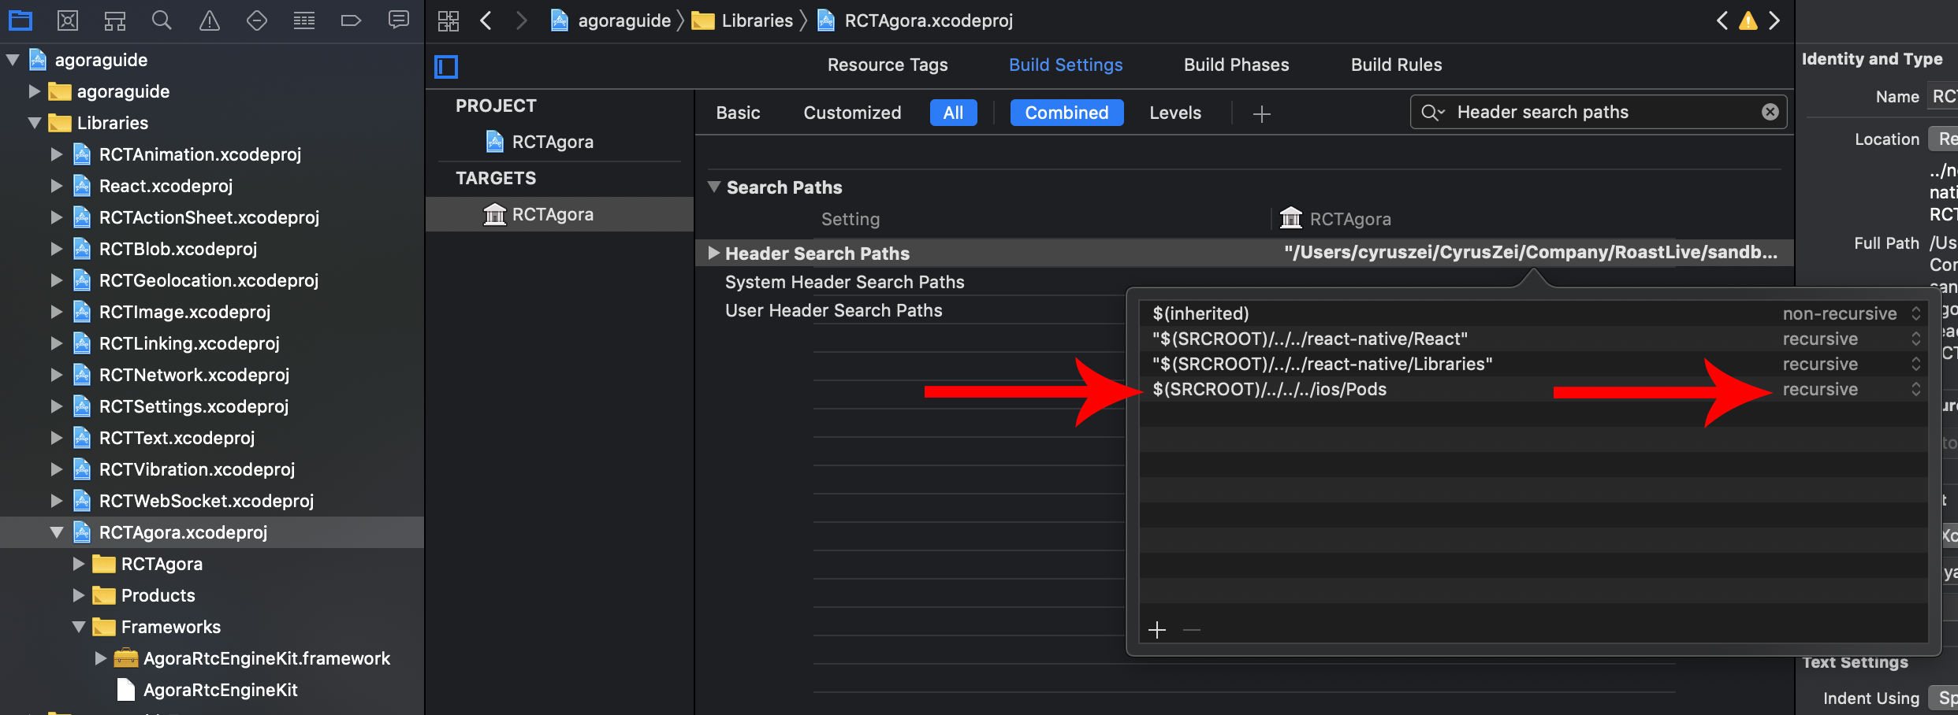This screenshot has height=715, width=1958.
Task: Click the yellow warning issue icon
Action: (x=1748, y=20)
